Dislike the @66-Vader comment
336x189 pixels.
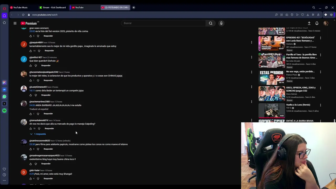(x=38, y=179)
